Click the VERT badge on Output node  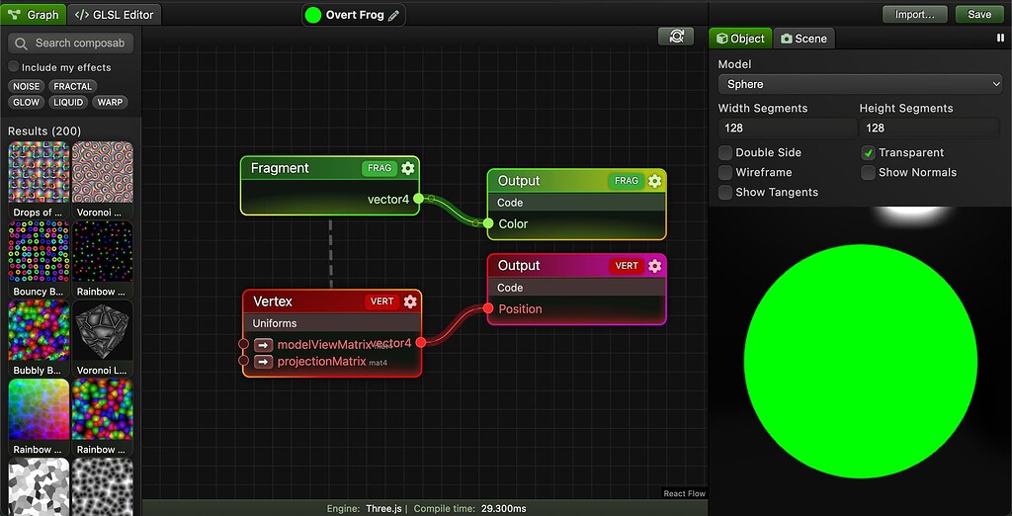[626, 266]
